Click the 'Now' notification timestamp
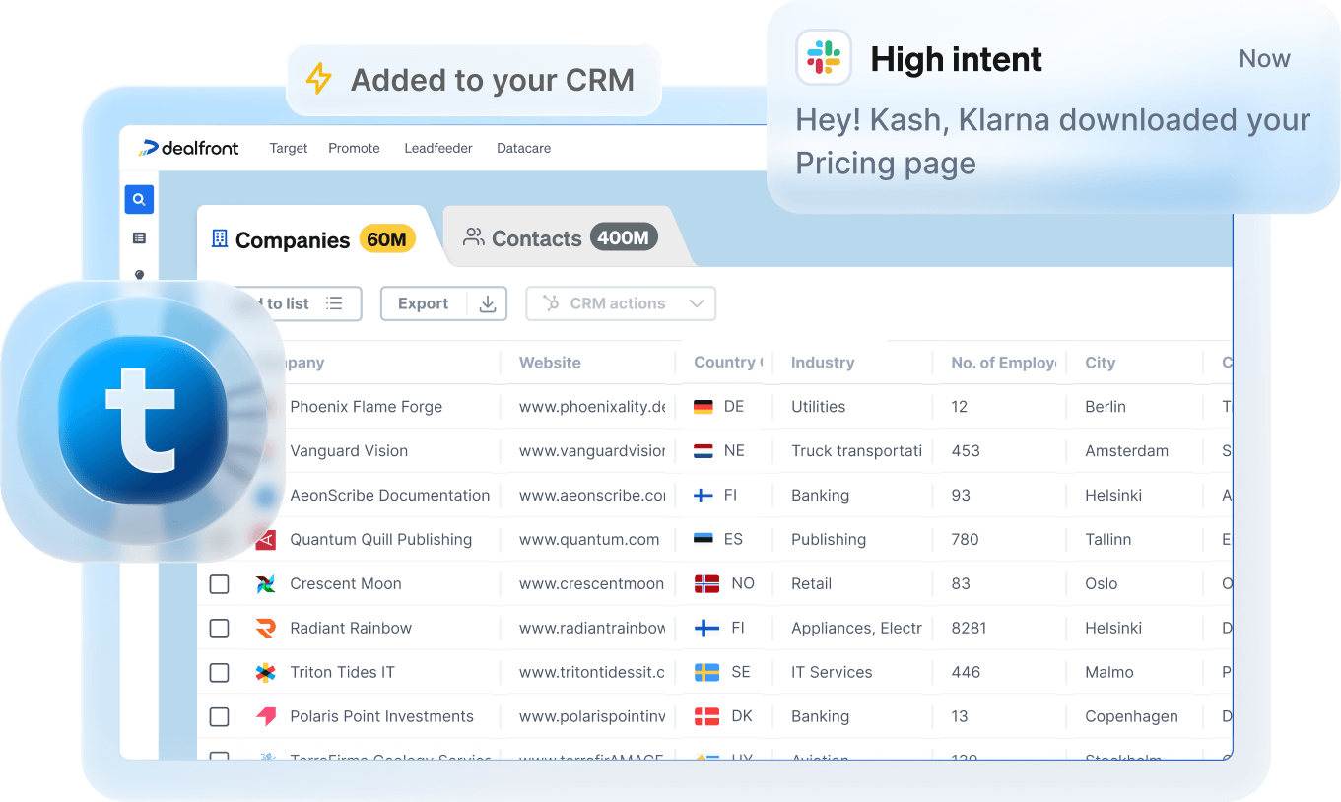1341x802 pixels. tap(1264, 59)
